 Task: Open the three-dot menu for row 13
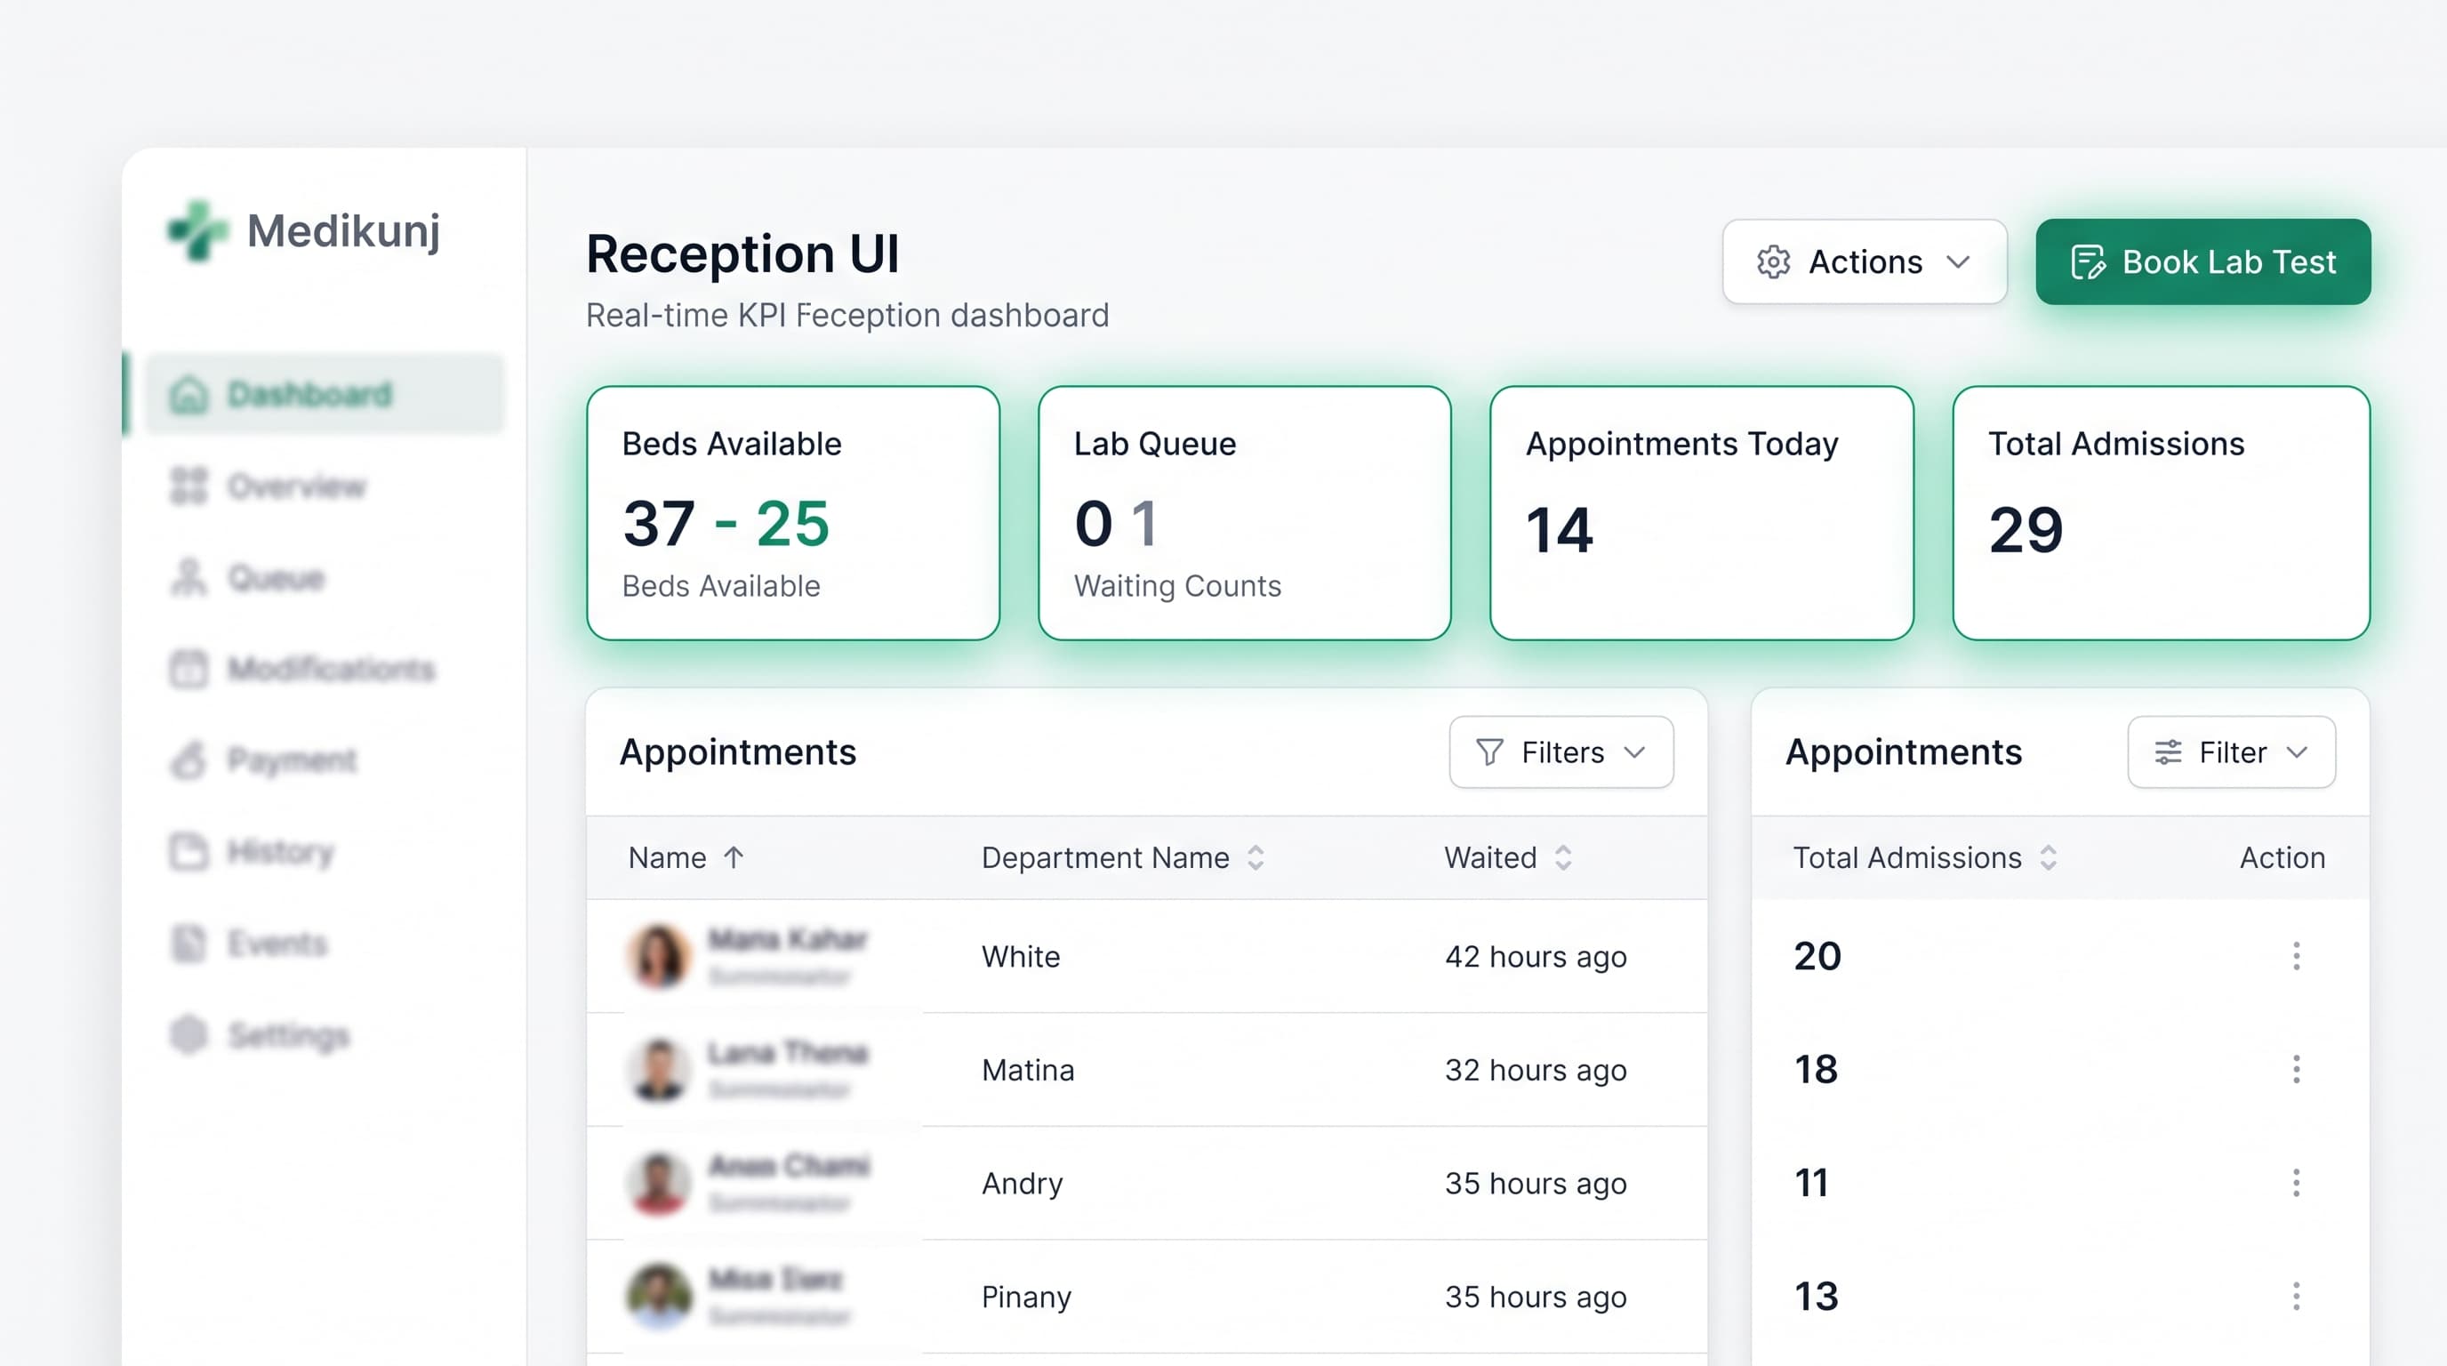[x=2296, y=1296]
